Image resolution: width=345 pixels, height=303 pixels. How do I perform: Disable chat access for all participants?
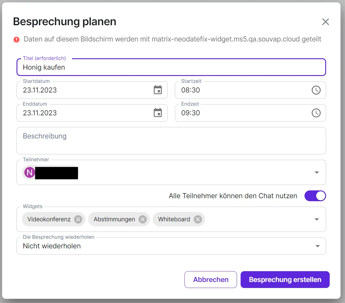315,196
